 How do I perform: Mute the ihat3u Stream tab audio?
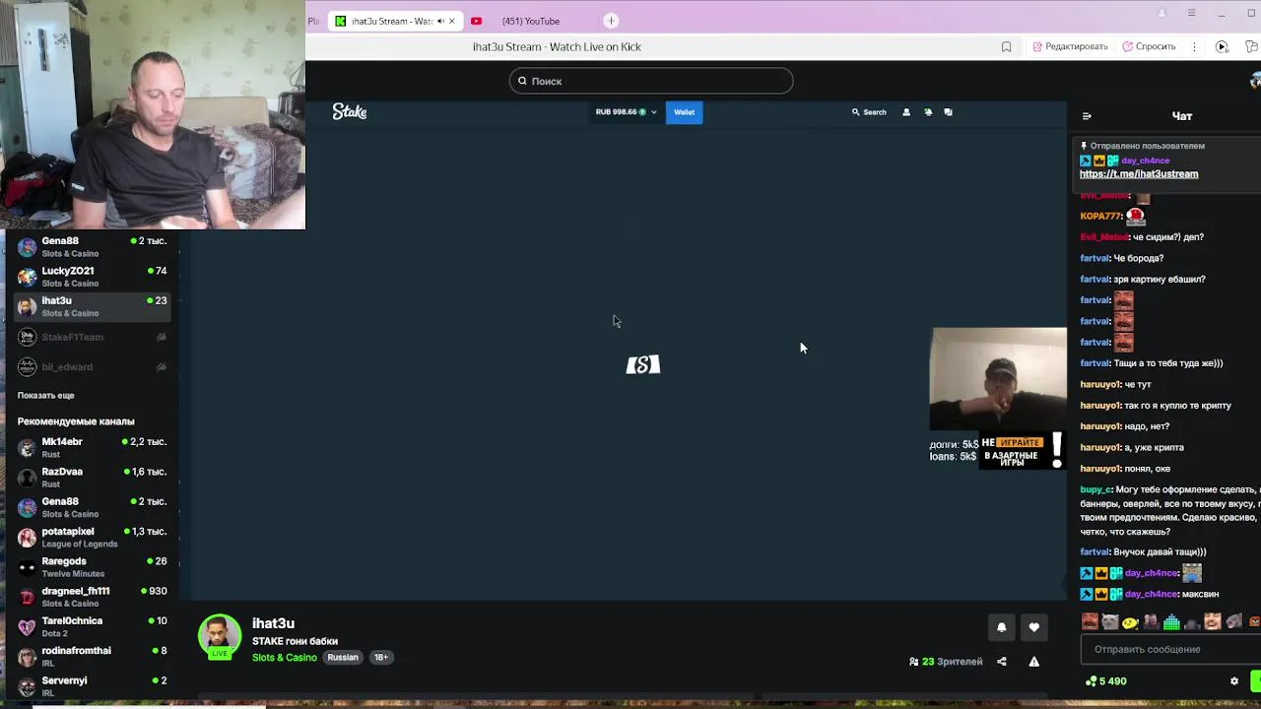point(440,21)
